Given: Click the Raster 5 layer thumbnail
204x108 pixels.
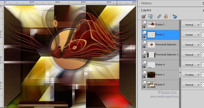Looking at the screenshot, I should point(151,85).
